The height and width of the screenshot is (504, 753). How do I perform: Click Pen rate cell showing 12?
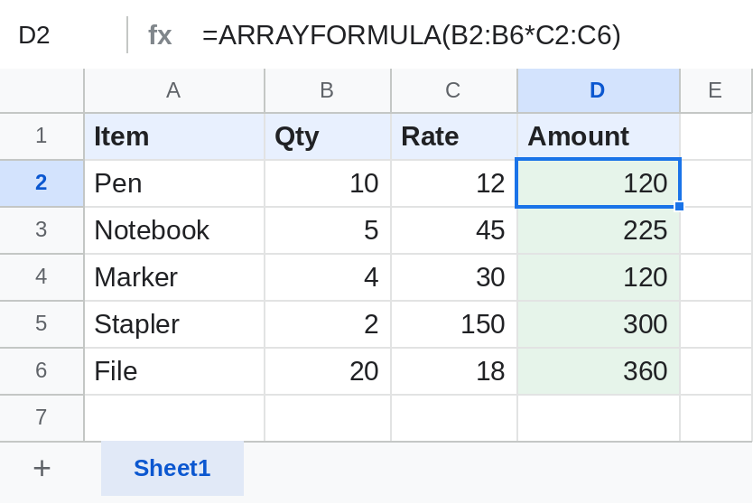(x=454, y=183)
